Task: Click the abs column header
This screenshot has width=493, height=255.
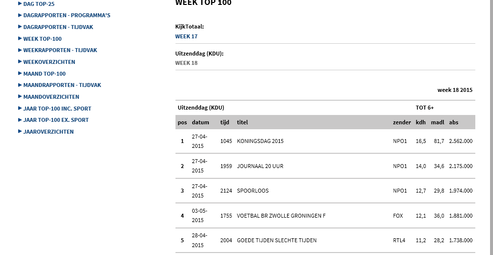Action: (x=454, y=122)
